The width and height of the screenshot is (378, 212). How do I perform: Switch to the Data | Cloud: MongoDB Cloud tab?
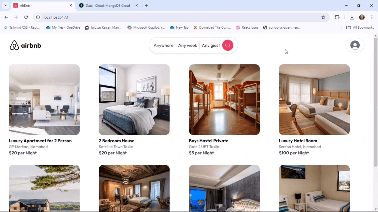(x=108, y=6)
